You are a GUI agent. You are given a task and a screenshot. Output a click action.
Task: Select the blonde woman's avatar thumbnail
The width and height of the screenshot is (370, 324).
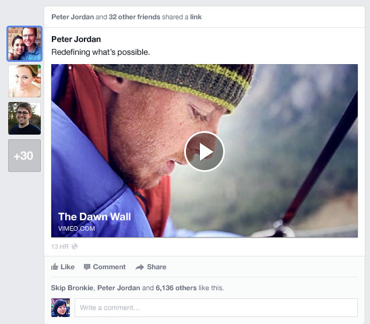[x=24, y=81]
